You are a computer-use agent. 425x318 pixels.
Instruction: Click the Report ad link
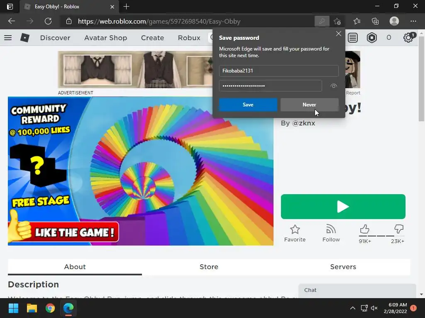coord(353,93)
